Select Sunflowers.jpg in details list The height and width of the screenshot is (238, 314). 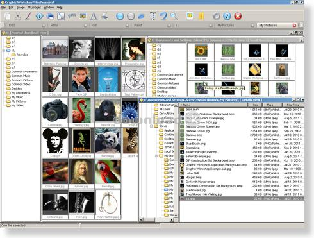point(242,190)
